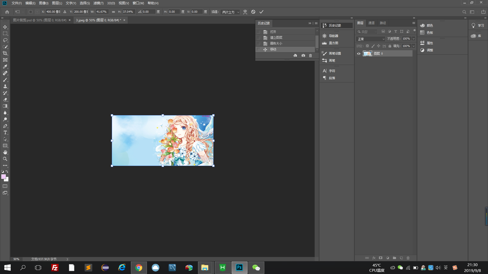
Task: Toggle the maintain aspect ratio link
Action: [113, 12]
